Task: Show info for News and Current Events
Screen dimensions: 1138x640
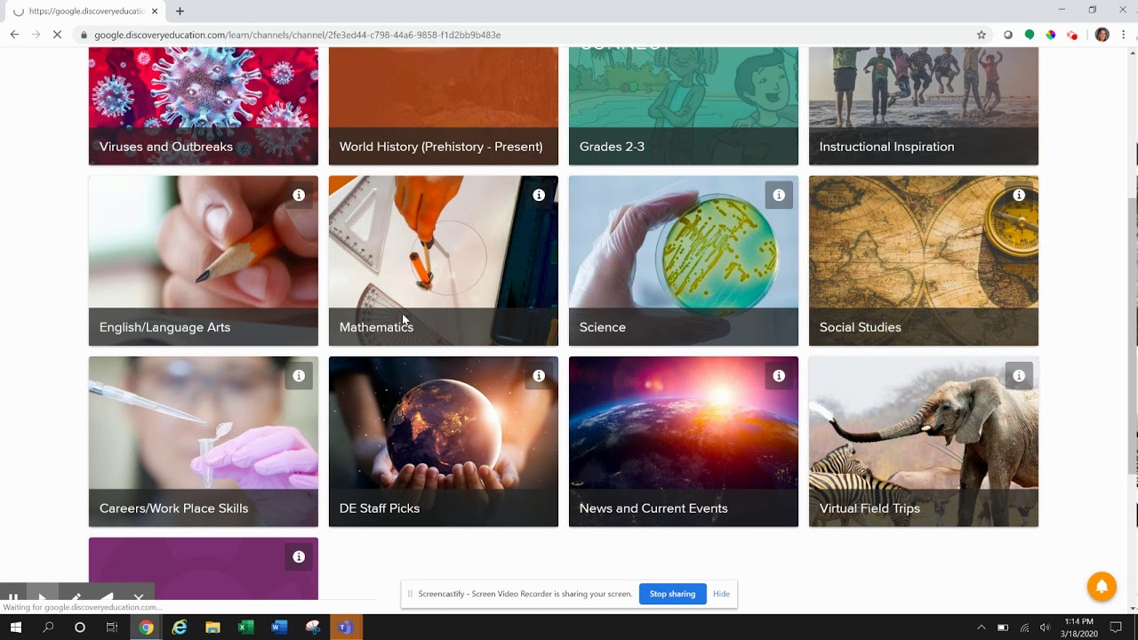Action: pos(779,376)
